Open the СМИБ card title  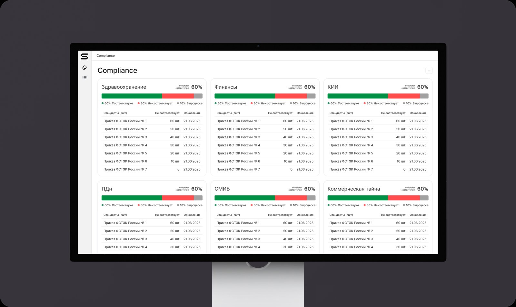[222, 189]
